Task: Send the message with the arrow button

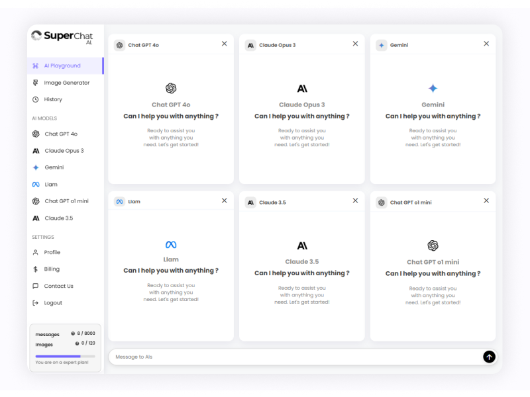Action: [x=489, y=357]
